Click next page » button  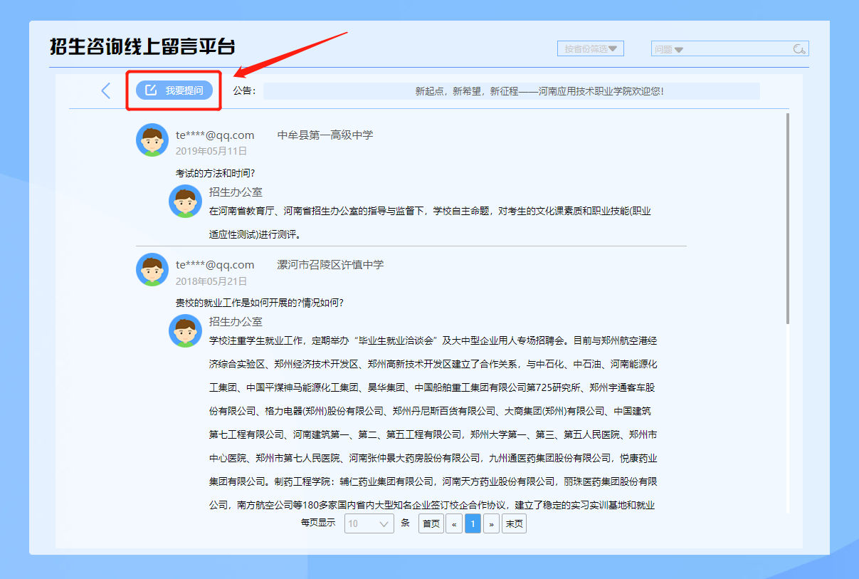(x=491, y=523)
